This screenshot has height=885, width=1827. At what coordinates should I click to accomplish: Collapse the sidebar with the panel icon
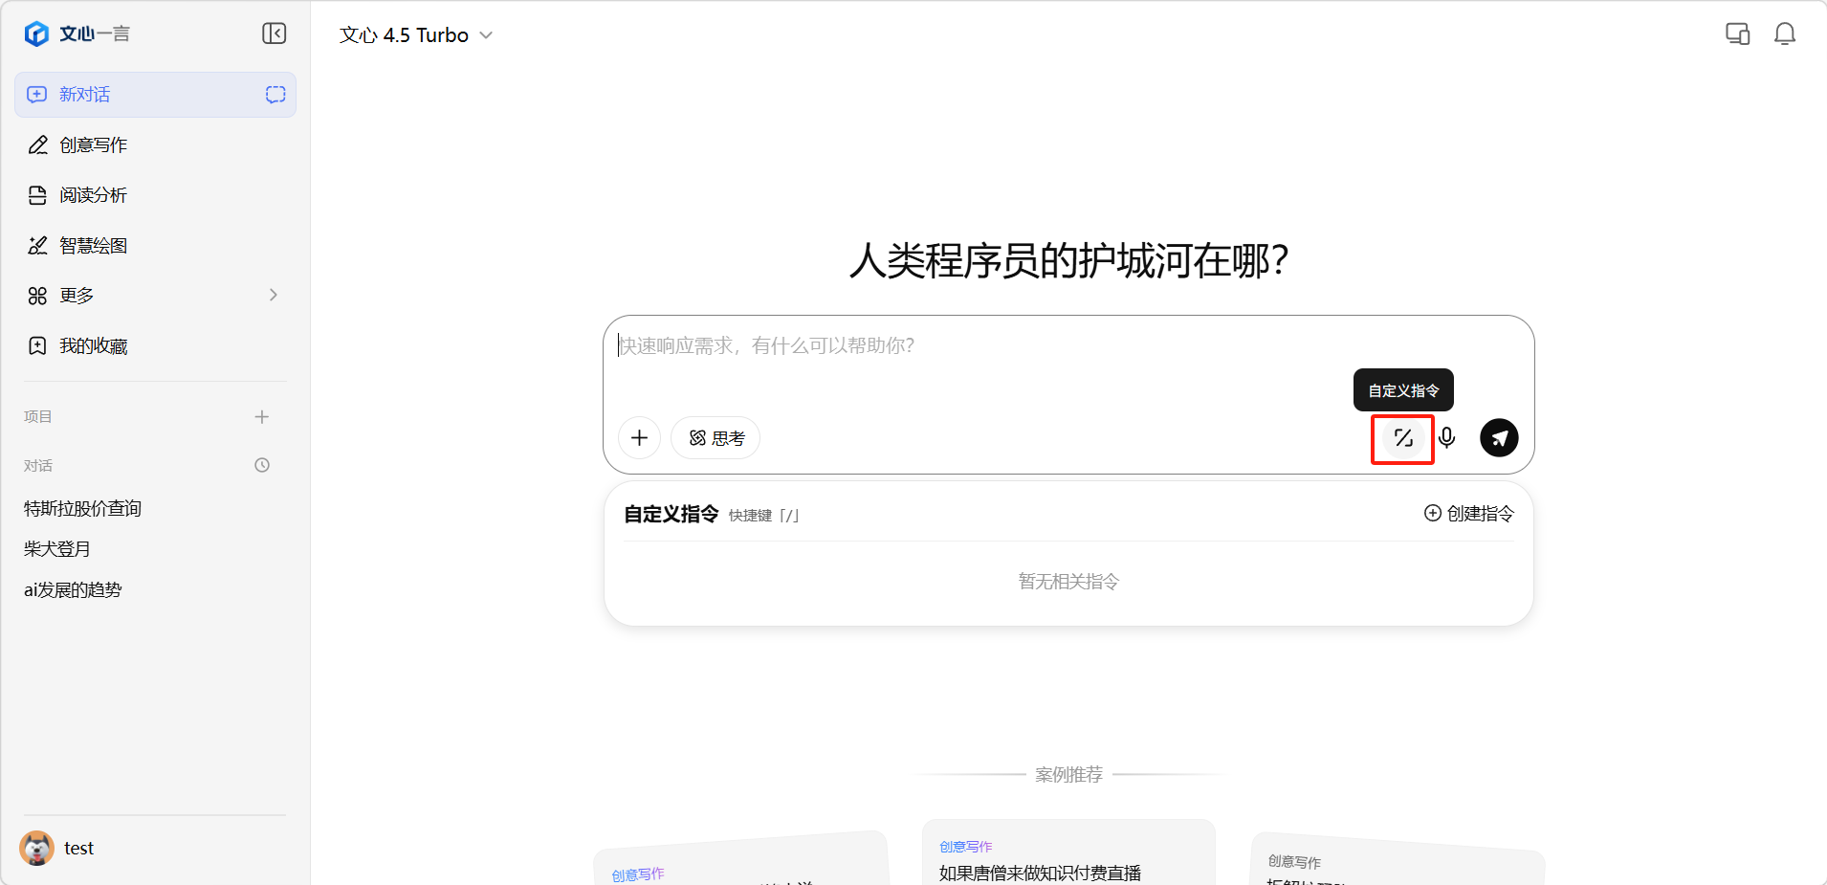tap(275, 33)
